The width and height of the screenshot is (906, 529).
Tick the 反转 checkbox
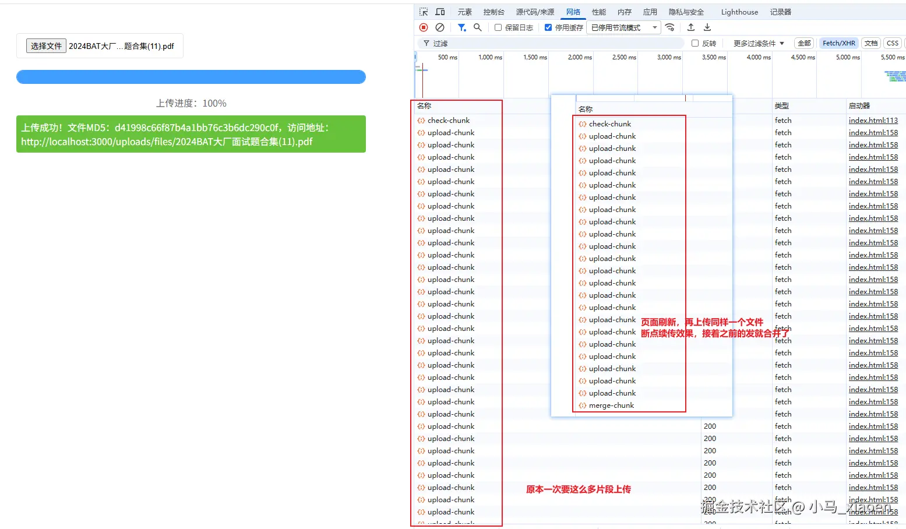695,43
